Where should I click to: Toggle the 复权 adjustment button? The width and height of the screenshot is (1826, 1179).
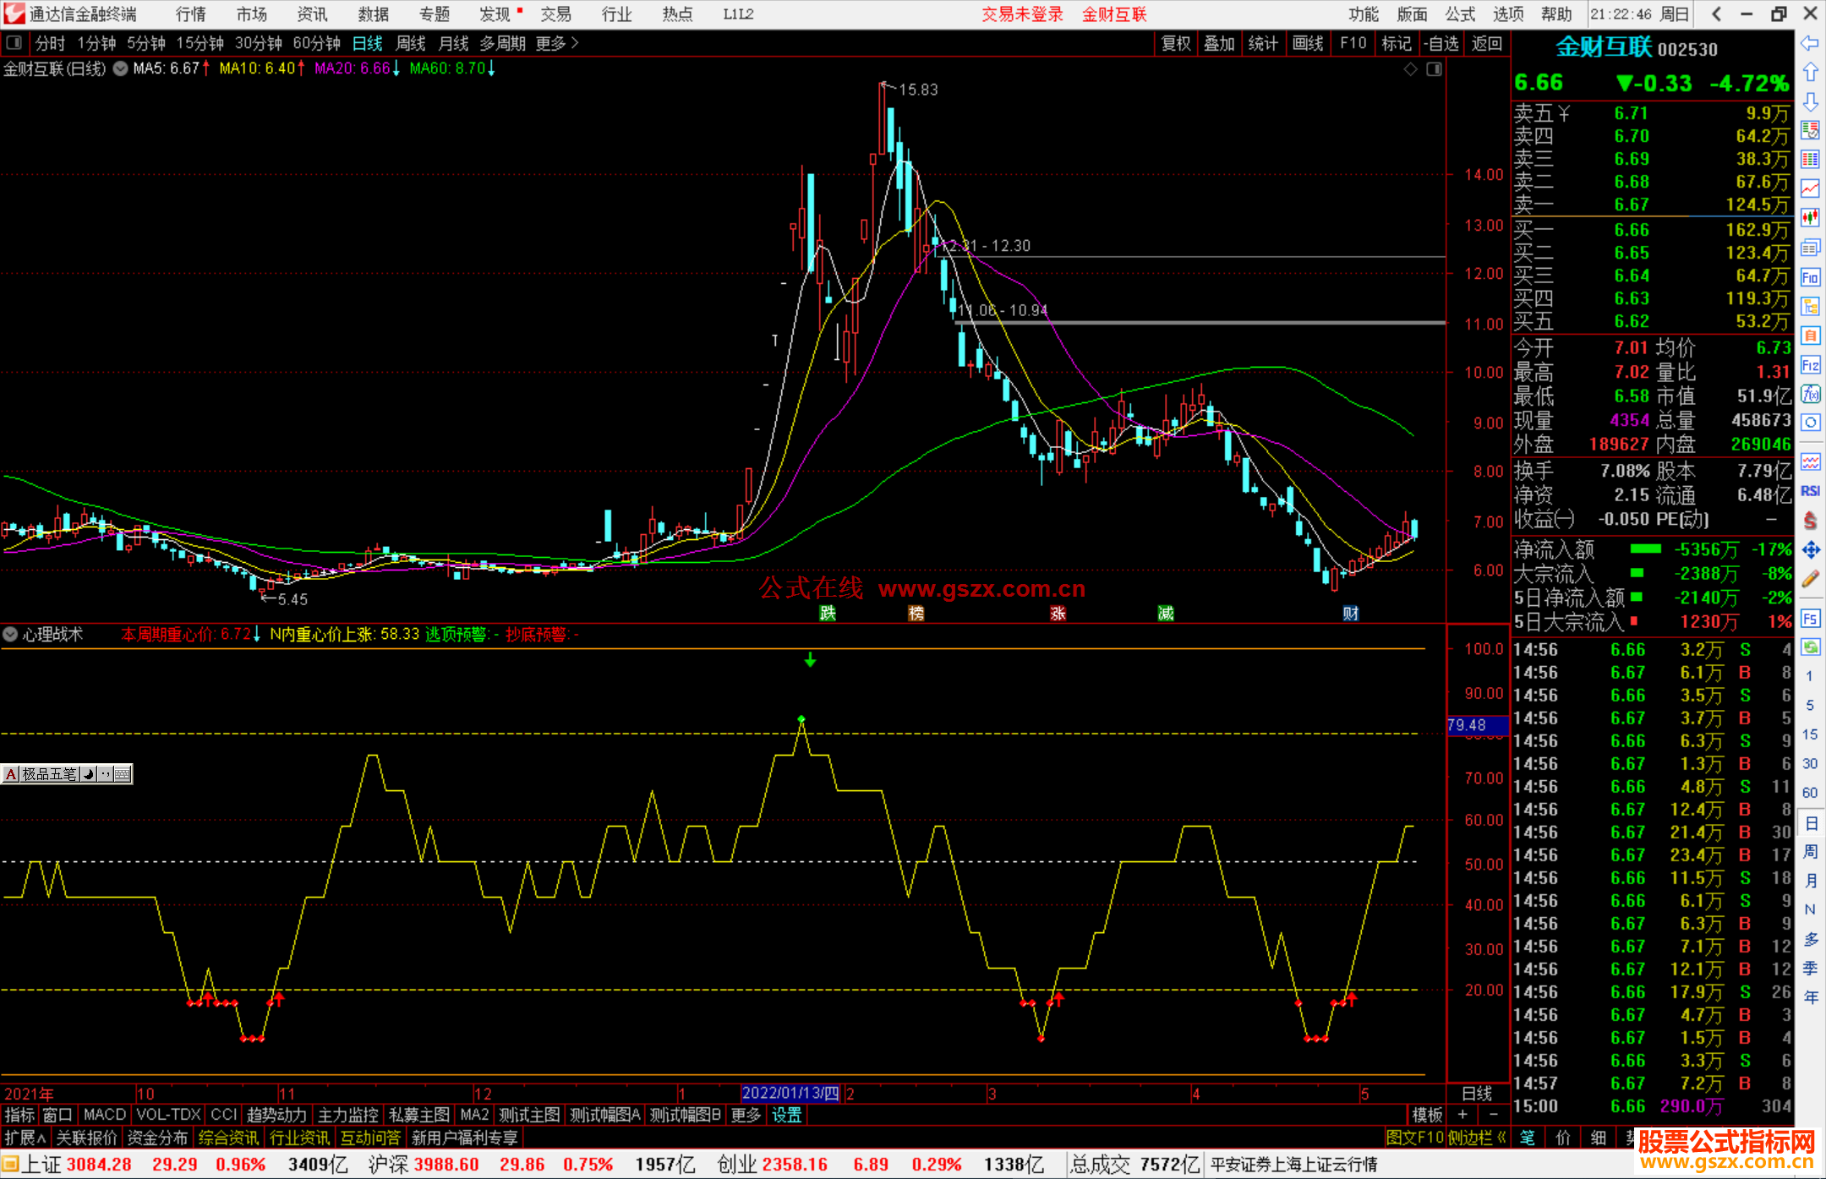click(1176, 43)
